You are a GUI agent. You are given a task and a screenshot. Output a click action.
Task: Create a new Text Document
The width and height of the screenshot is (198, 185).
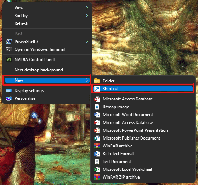tap(143, 162)
